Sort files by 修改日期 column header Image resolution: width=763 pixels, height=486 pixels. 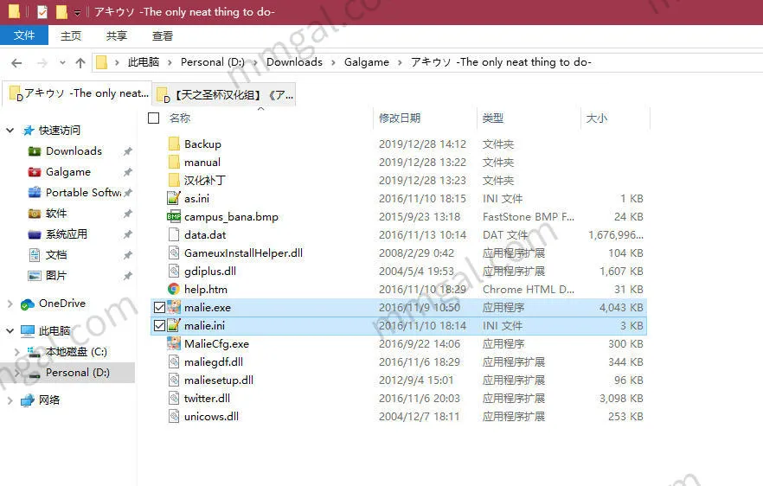[x=400, y=118]
